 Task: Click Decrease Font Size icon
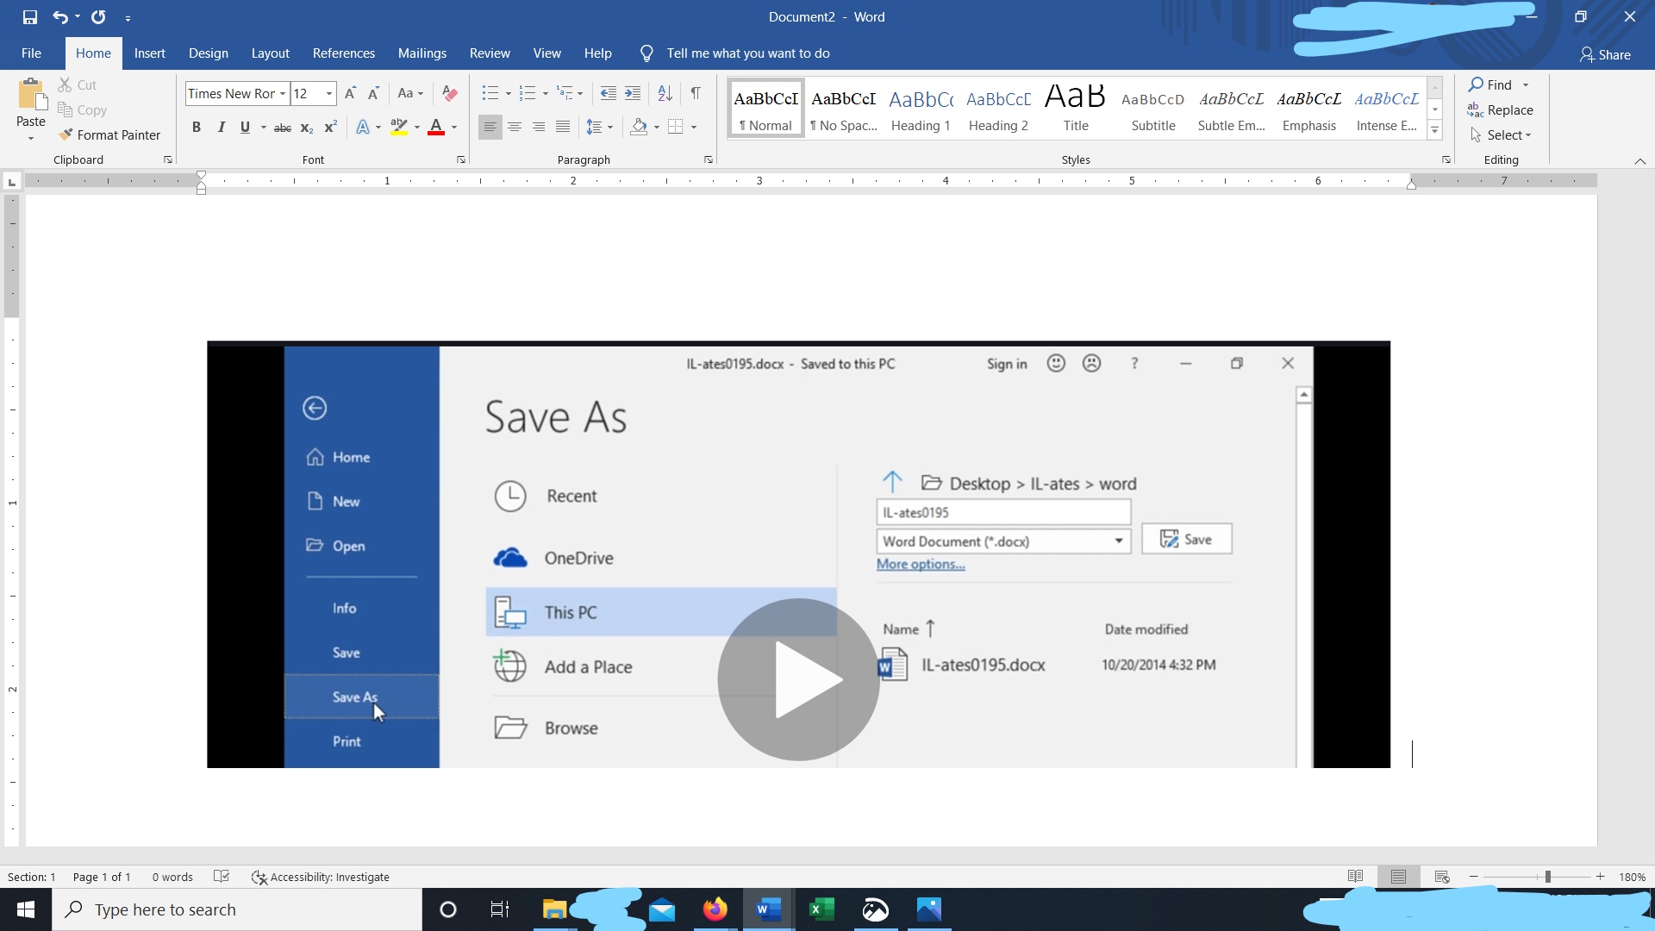pos(373,93)
